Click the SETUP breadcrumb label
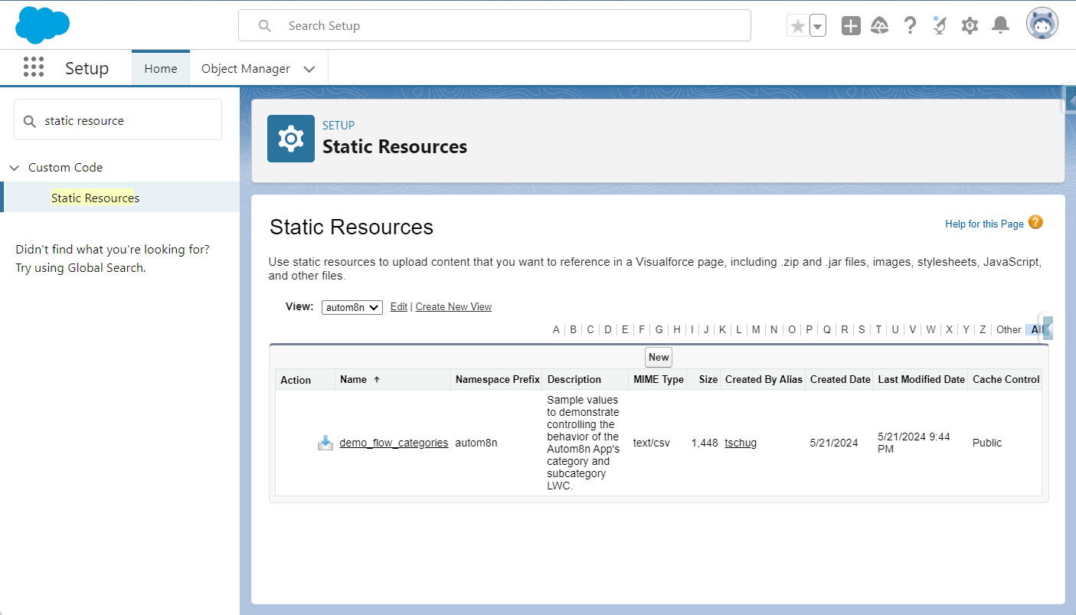 pos(338,126)
